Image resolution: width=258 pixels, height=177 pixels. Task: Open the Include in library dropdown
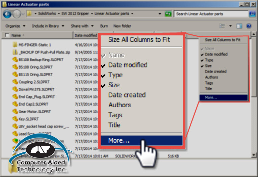[x=48, y=26]
